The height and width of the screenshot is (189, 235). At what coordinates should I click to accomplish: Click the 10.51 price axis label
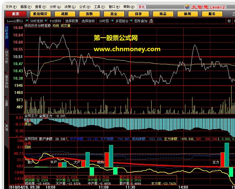point(18,57)
